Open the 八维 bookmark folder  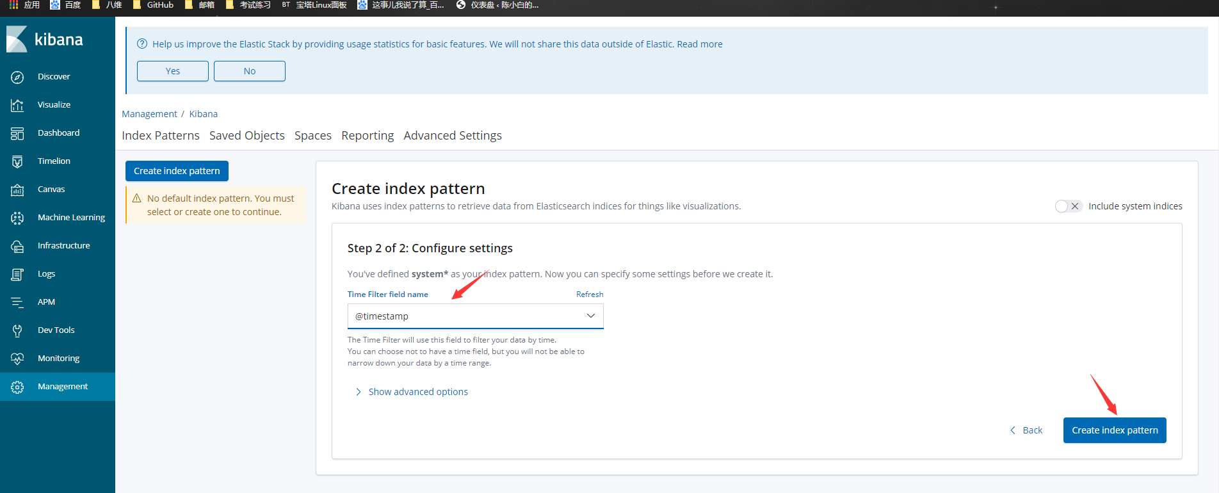(107, 5)
